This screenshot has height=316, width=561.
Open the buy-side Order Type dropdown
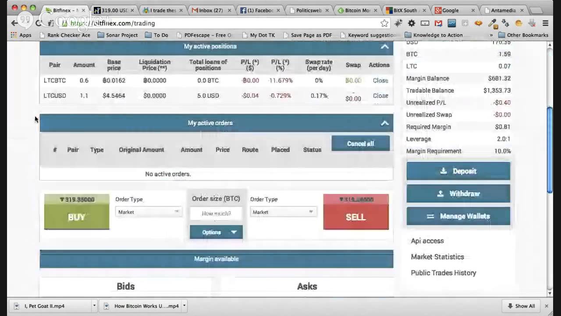tap(148, 212)
